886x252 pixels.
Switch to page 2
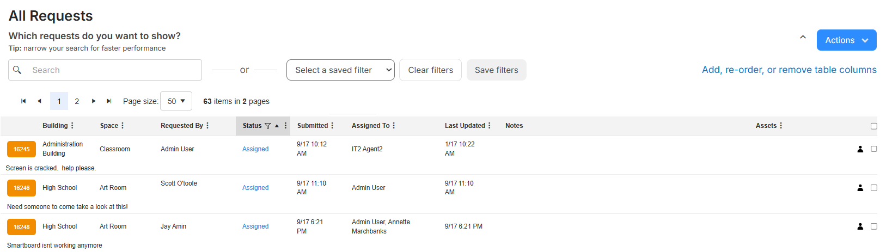pos(77,101)
